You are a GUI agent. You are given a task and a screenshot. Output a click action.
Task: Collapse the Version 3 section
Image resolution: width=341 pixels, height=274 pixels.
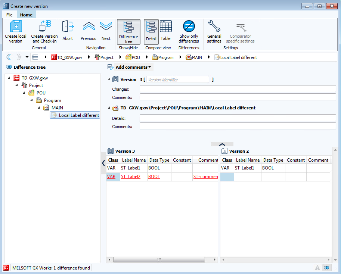tap(109, 80)
